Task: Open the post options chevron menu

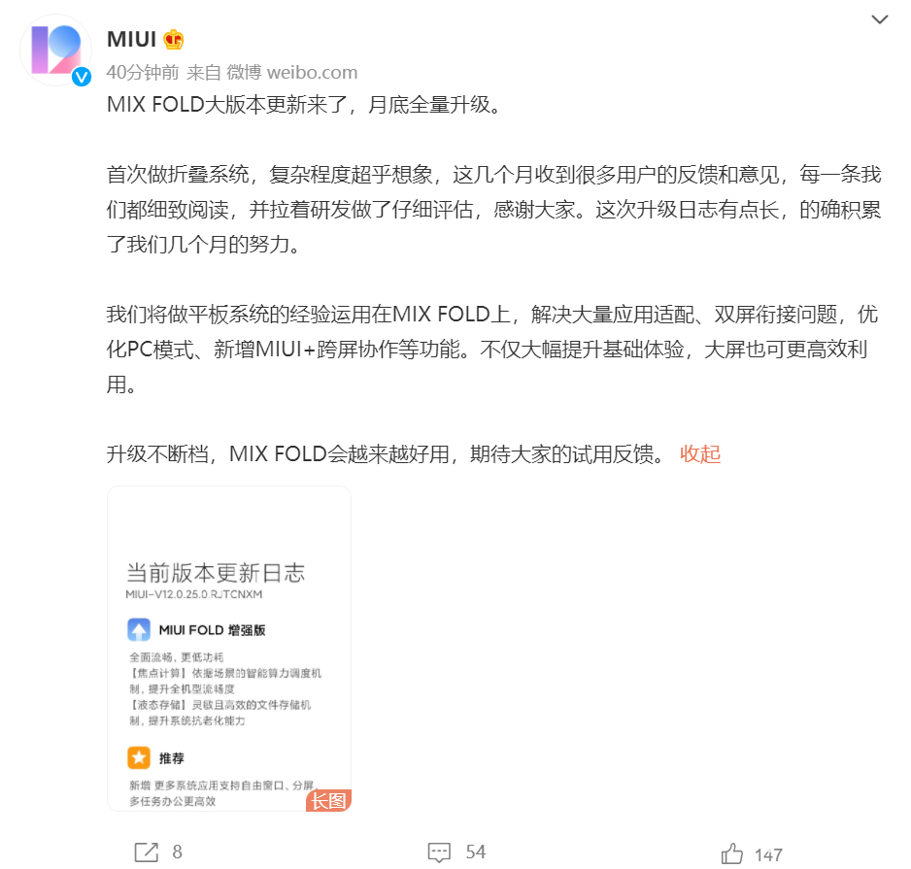Action: tap(880, 19)
